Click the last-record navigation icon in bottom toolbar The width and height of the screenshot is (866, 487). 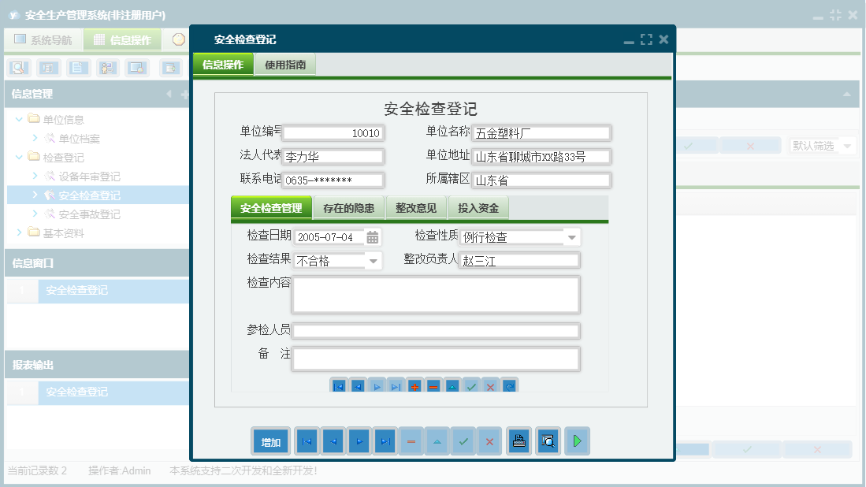385,441
